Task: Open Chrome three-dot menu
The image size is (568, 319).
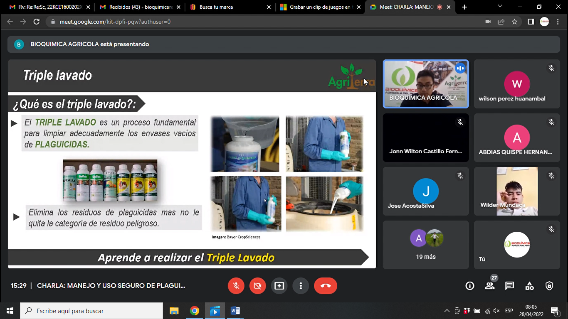Action: [x=558, y=22]
